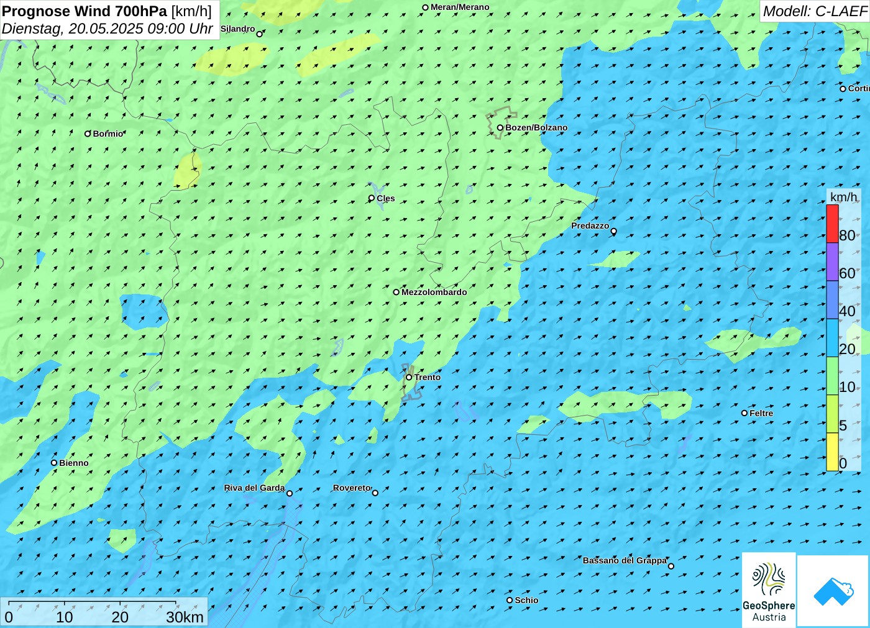Click the 'Prognose Wind 700hPa' title

coord(85,11)
